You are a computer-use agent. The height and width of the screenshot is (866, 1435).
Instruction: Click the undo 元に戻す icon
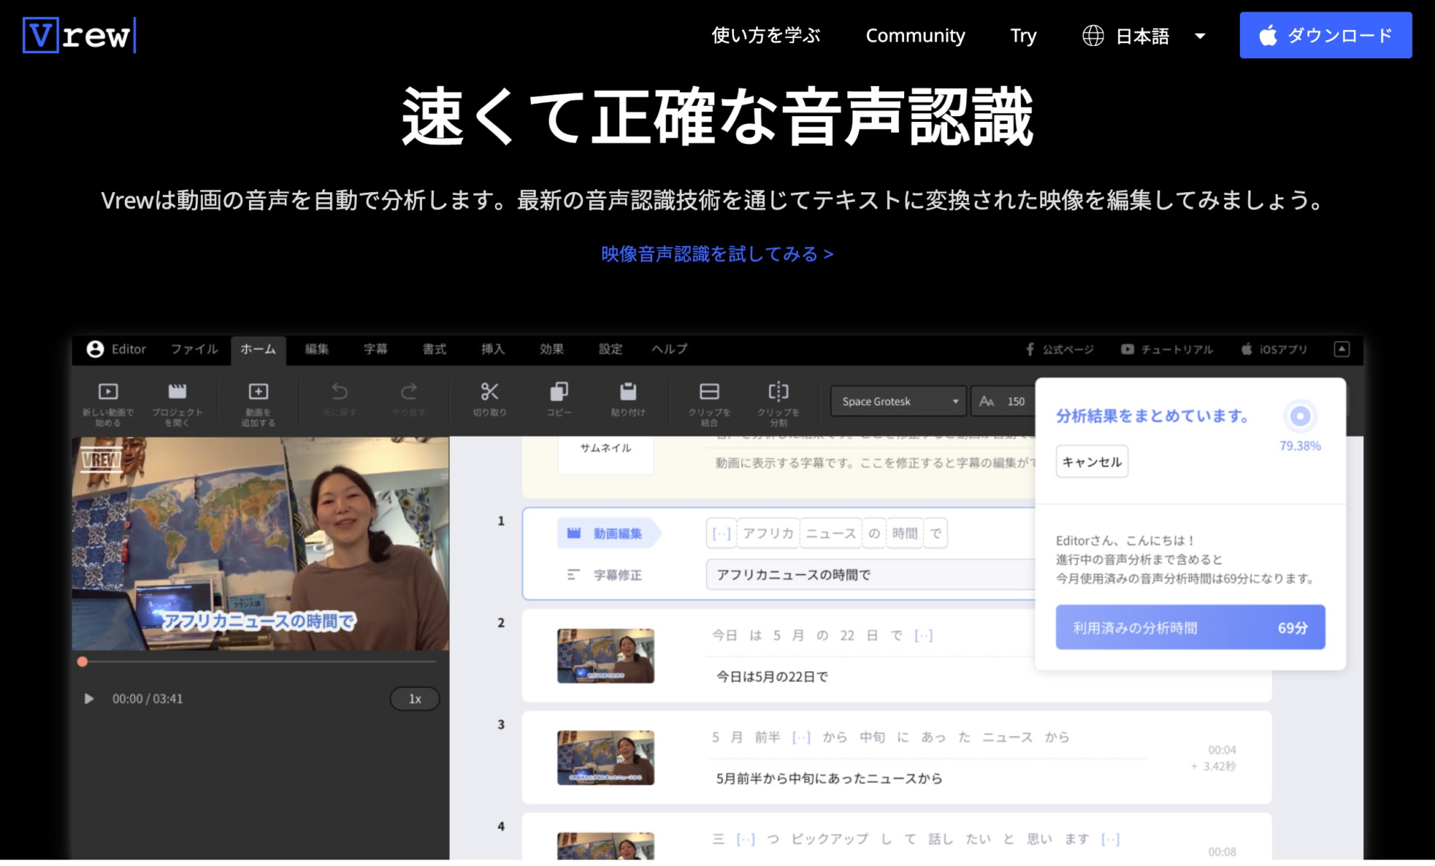pos(339,391)
